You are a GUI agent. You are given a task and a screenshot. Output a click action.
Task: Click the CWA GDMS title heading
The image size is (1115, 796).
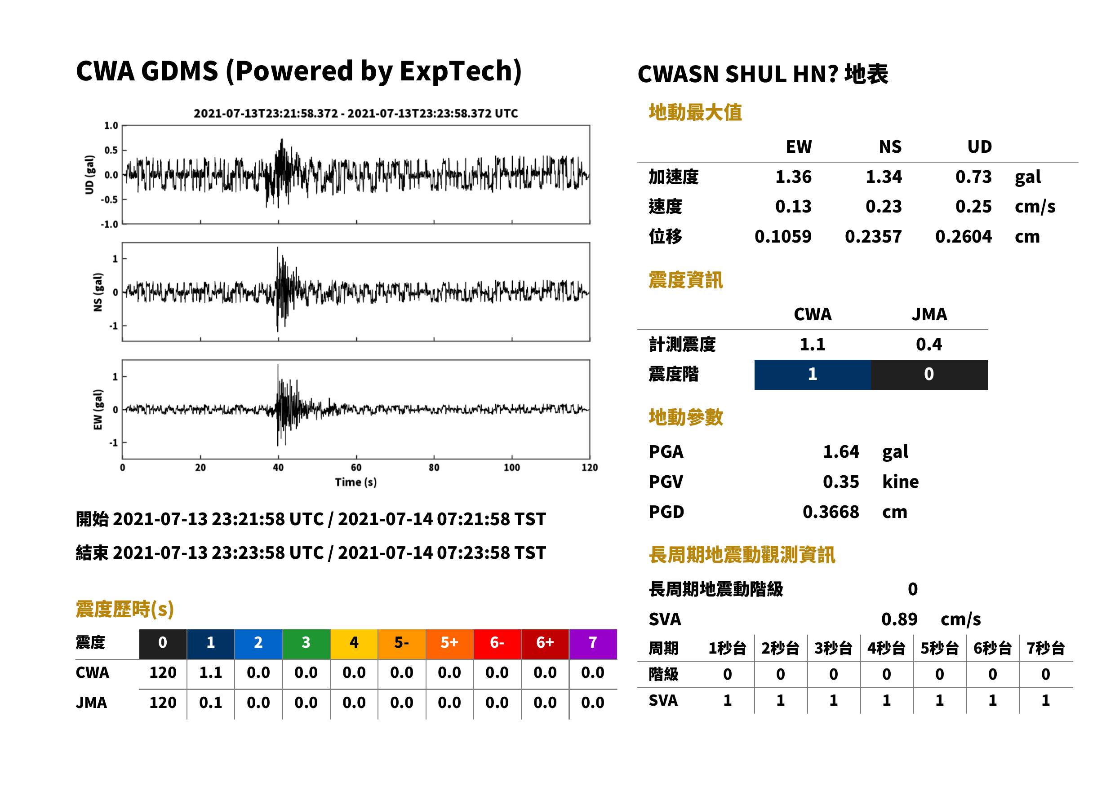click(x=298, y=71)
